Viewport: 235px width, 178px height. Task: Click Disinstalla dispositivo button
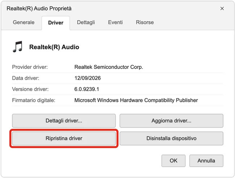click(x=171, y=138)
